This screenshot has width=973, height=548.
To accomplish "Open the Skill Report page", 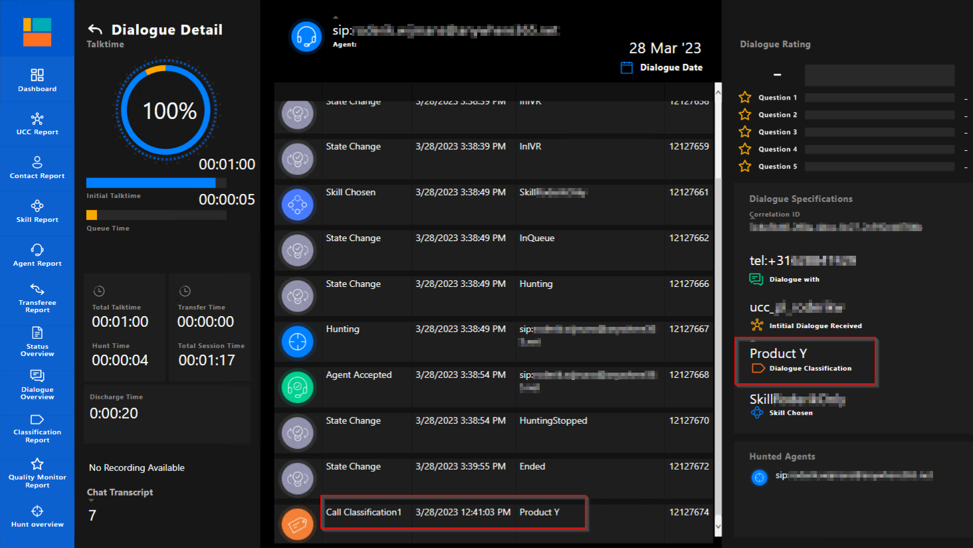I will point(37,211).
